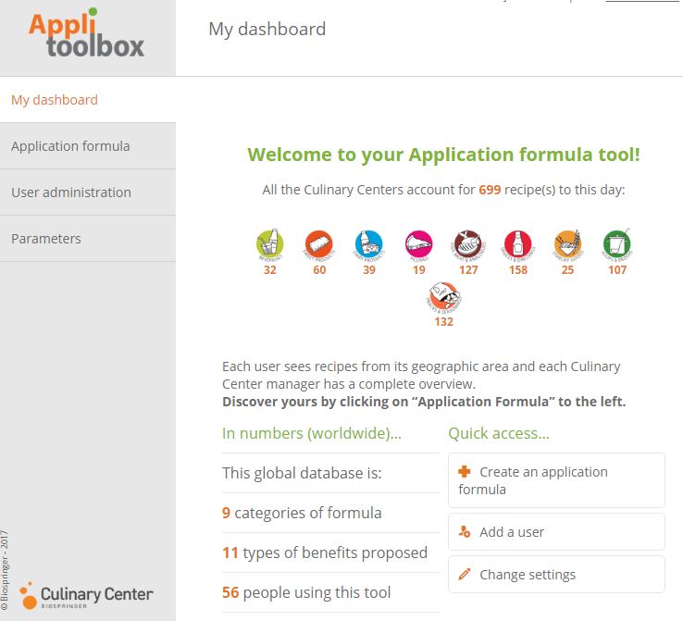Go to Application formula in sidebar
Viewport: 683px width, 621px height.
tap(88, 146)
